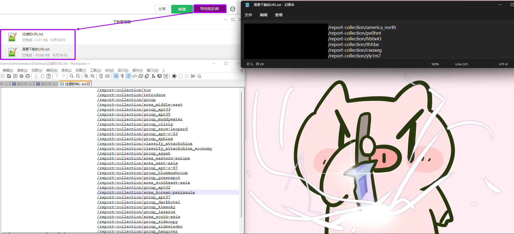Open the Function List fx icon
Image resolution: width=514 pixels, height=234 pixels.
[x=153, y=76]
